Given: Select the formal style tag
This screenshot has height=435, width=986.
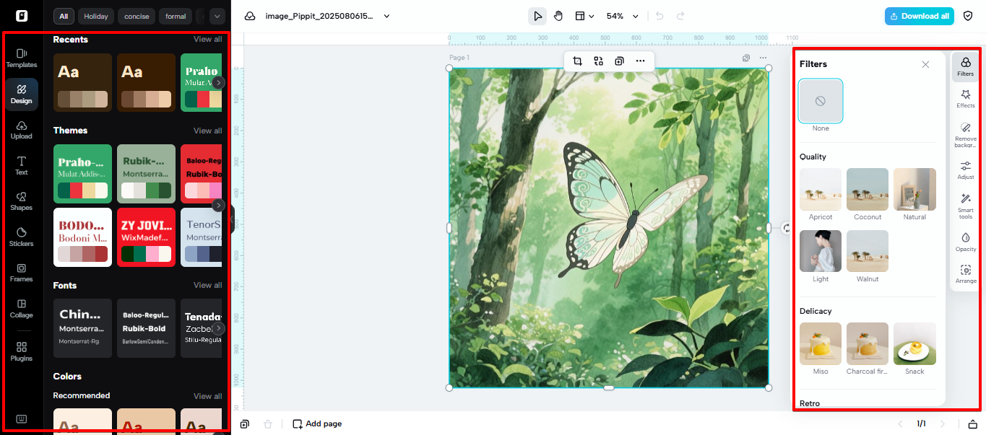Looking at the screenshot, I should click(x=176, y=16).
